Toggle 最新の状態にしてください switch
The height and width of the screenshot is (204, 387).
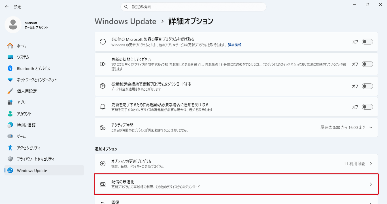point(367,64)
